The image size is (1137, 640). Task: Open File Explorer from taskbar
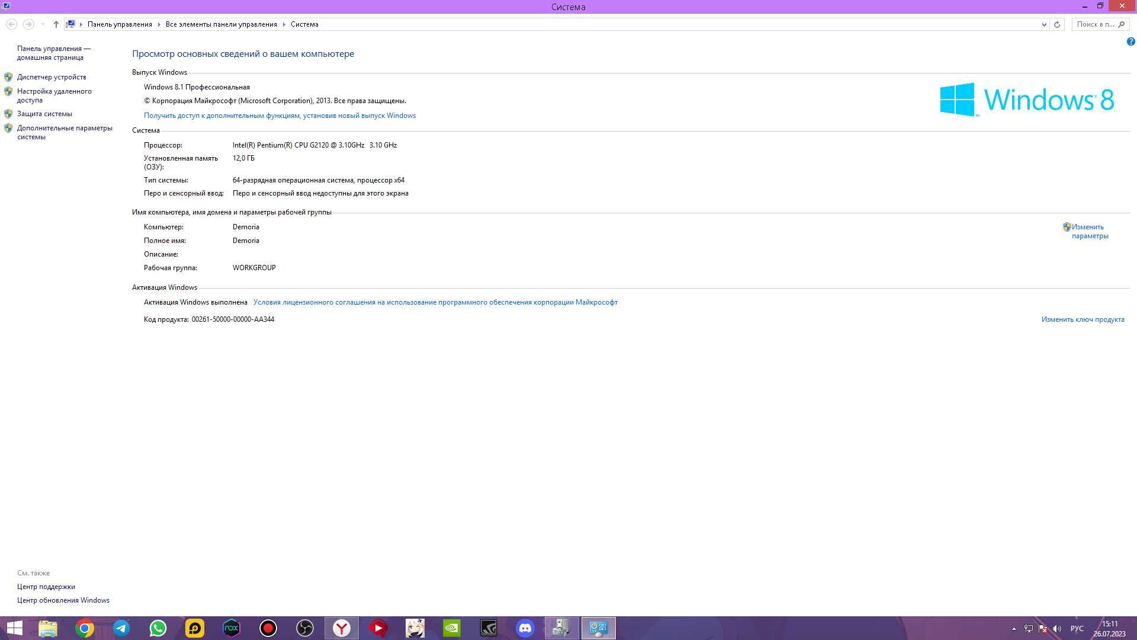(48, 628)
